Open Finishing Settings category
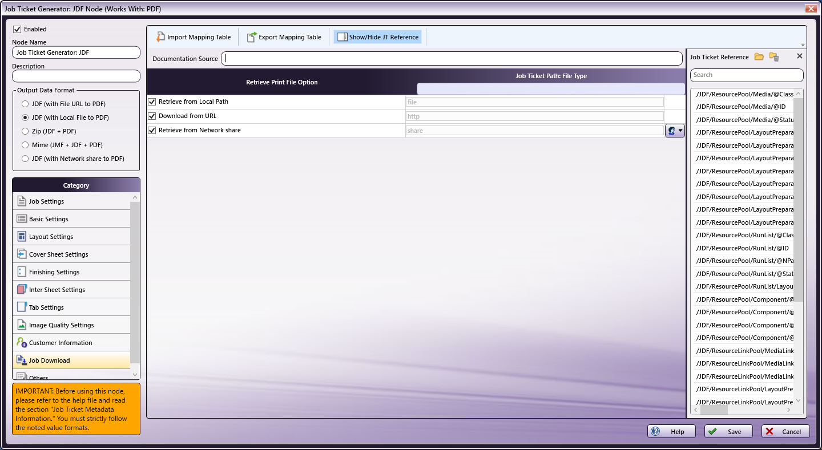The height and width of the screenshot is (450, 822). click(71, 272)
